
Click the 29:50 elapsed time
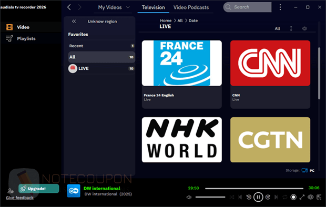click(193, 188)
